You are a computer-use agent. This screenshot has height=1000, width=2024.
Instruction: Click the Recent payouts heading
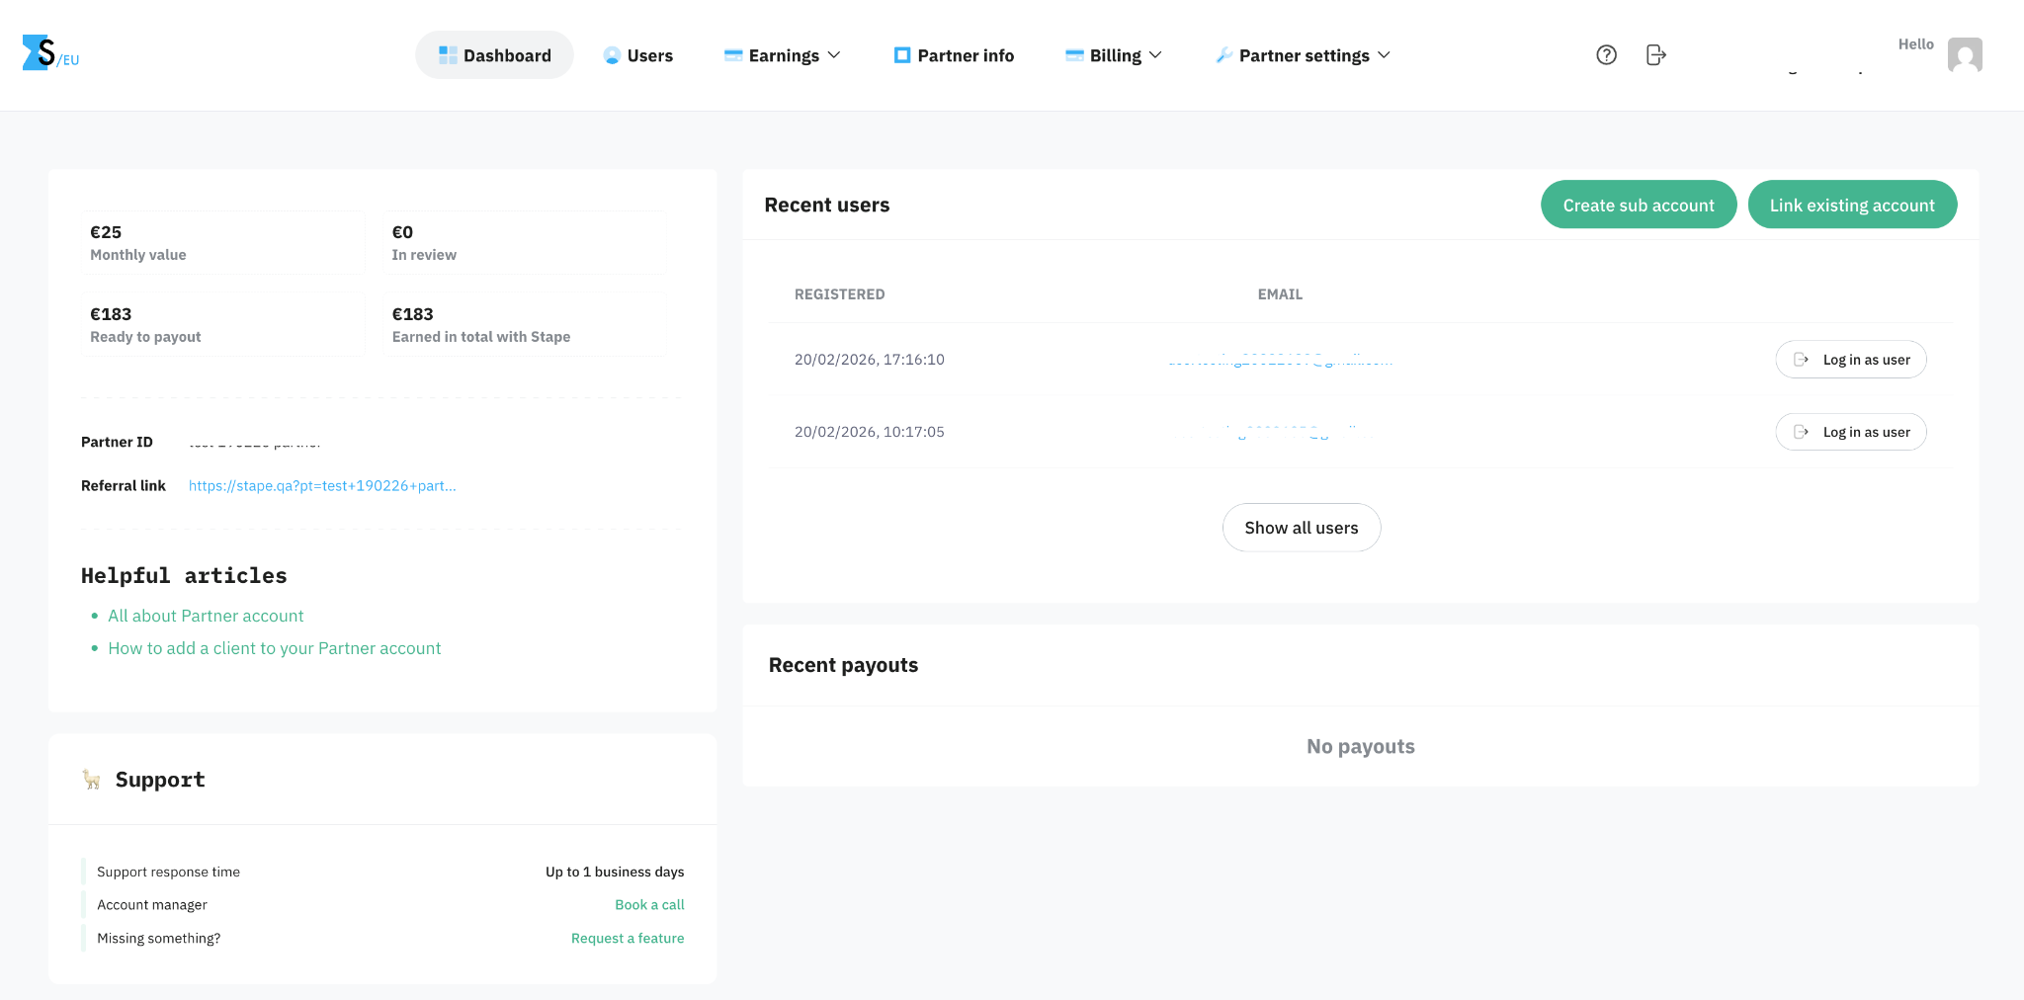843,665
